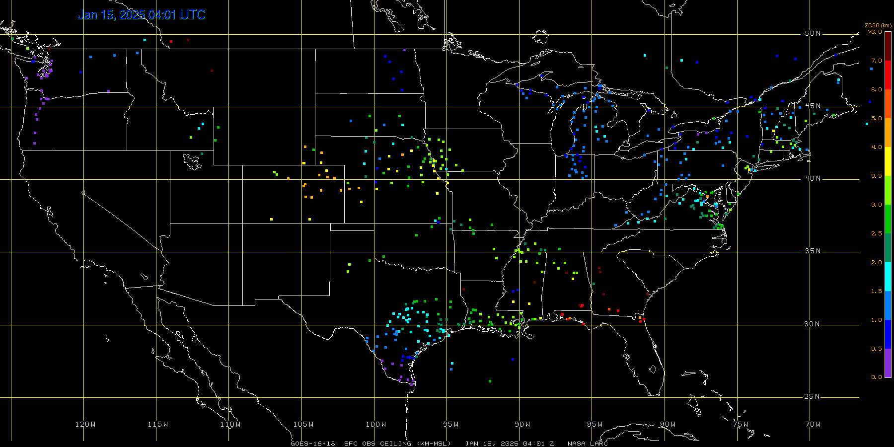Select the dark blue 0.5–1.0 km colorbar segment
The image size is (894, 447).
(888, 334)
